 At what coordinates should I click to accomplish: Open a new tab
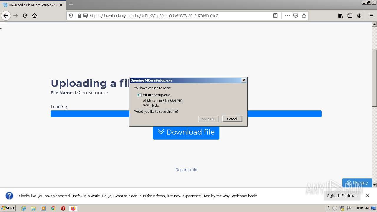coord(71,5)
